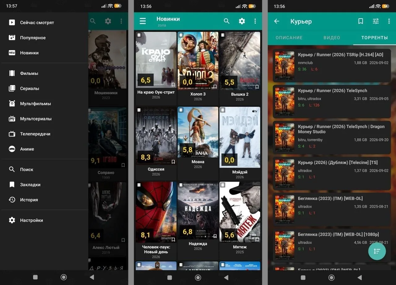Viewport: 396px width, 285px height.
Task: Bookmark the Курьер movie in header
Action: click(x=361, y=21)
